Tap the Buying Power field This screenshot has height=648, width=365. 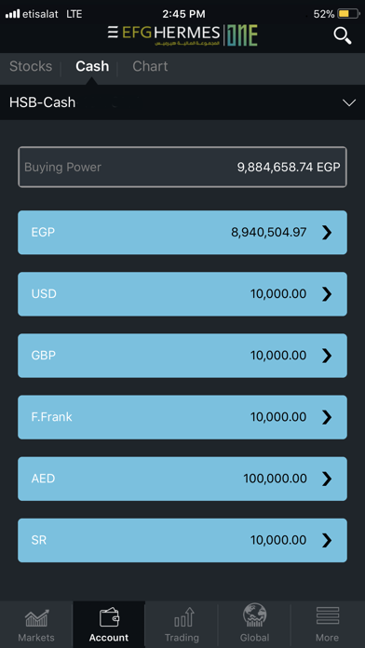point(182,167)
